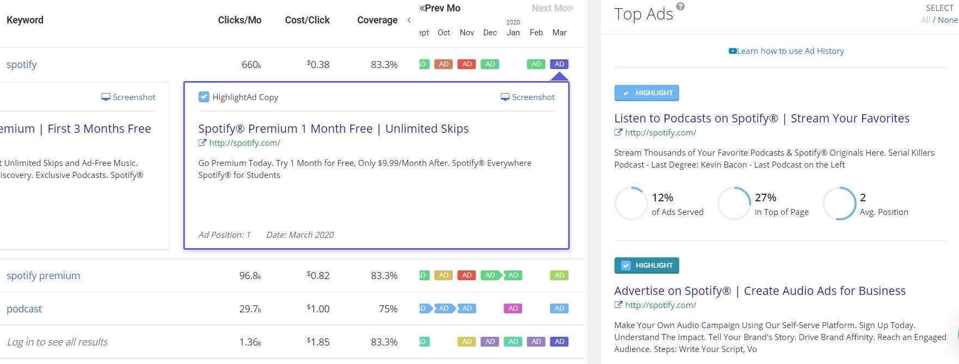The width and height of the screenshot is (959, 364).
Task: Click the Avg. Position gauge showing 2
Action: 839,203
